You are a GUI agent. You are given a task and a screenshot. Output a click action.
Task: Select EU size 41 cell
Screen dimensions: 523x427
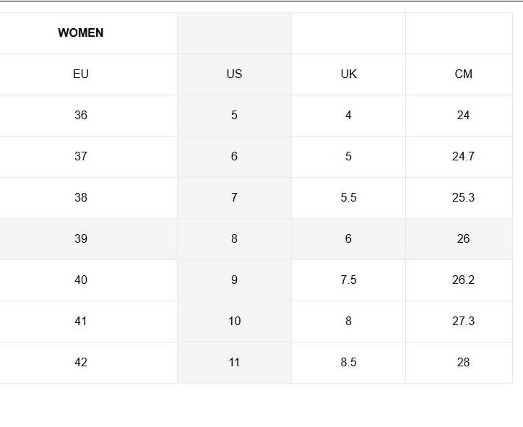pyautogui.click(x=81, y=321)
